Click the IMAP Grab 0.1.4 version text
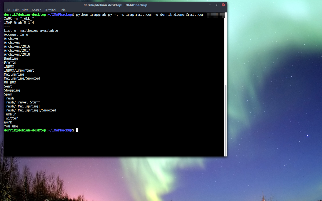Image resolution: width=322 pixels, height=201 pixels. pos(19,22)
